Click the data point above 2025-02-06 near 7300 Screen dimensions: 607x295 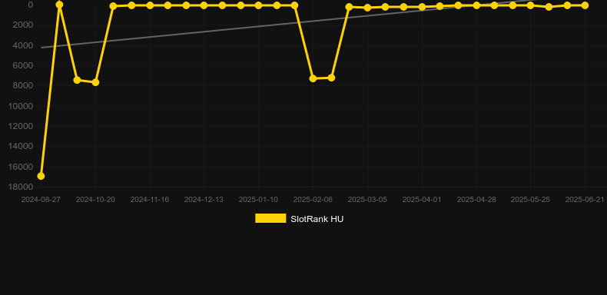coord(313,78)
